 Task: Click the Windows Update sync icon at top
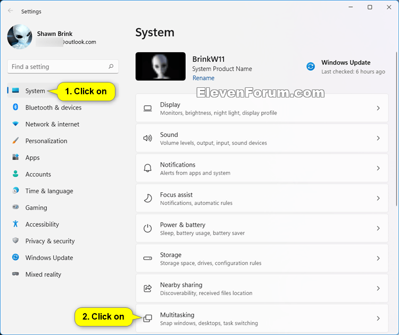pos(311,67)
